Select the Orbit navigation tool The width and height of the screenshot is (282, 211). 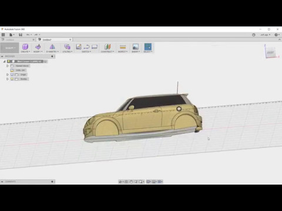click(121, 182)
